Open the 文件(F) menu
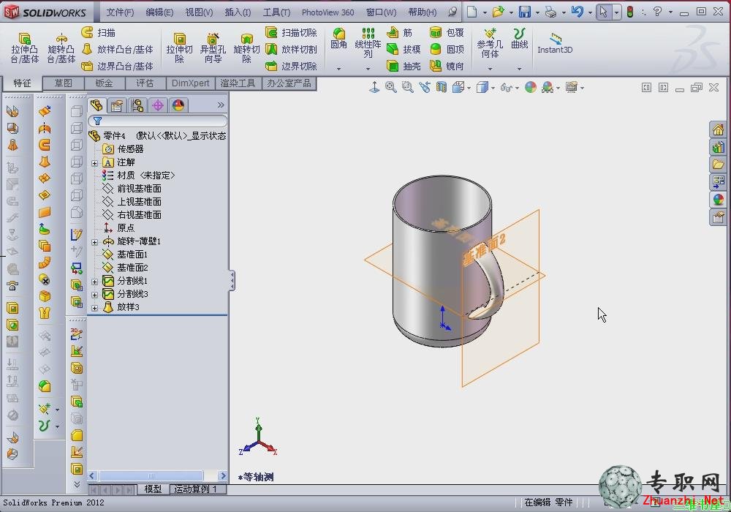 (120, 12)
